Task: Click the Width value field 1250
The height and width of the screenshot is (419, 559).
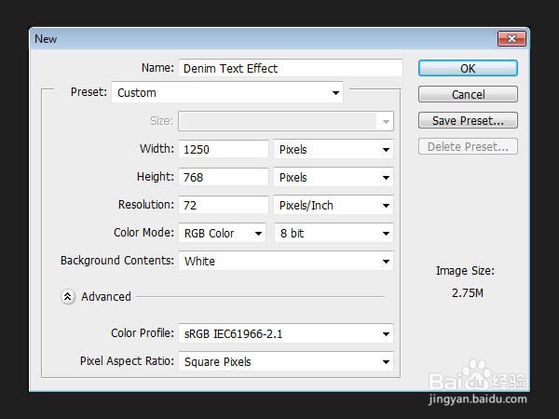Action: [224, 149]
